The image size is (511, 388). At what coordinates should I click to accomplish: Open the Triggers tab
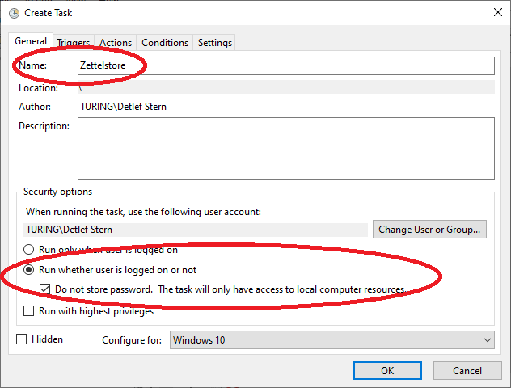pos(74,43)
